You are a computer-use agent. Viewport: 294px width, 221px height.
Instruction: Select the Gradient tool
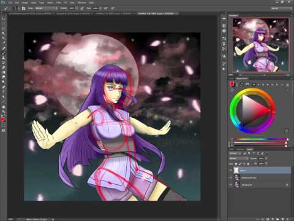[4, 72]
